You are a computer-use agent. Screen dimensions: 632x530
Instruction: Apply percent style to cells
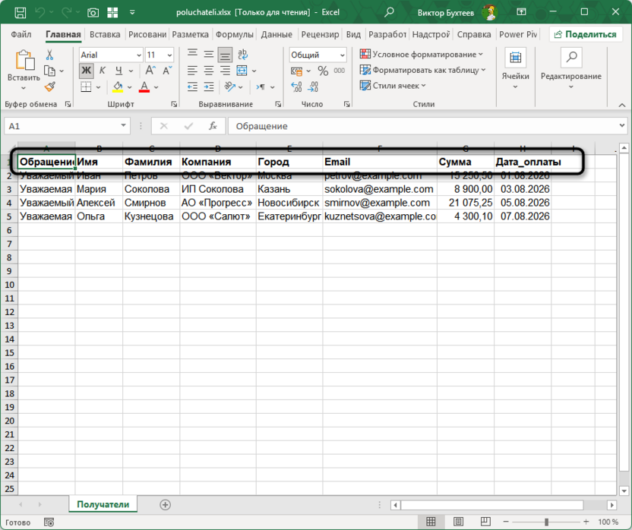(323, 71)
